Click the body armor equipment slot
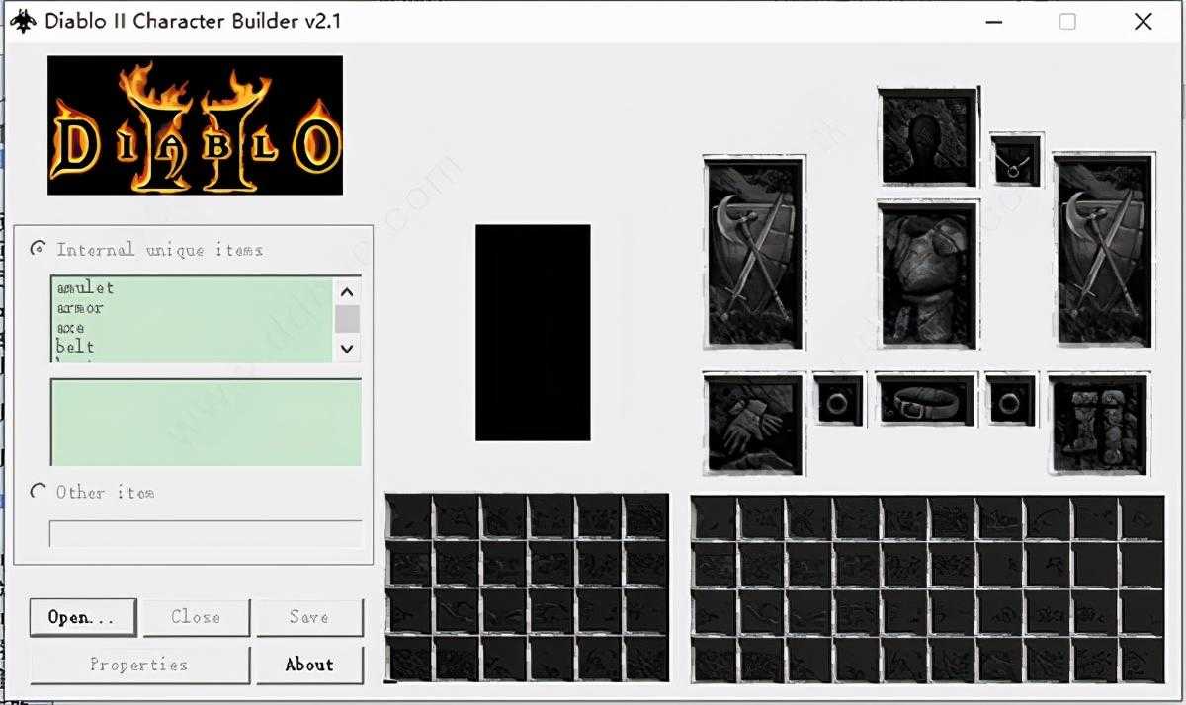 coord(928,274)
